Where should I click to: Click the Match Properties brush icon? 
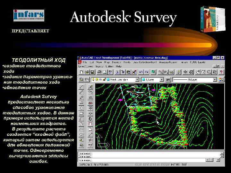[x=134, y=72]
